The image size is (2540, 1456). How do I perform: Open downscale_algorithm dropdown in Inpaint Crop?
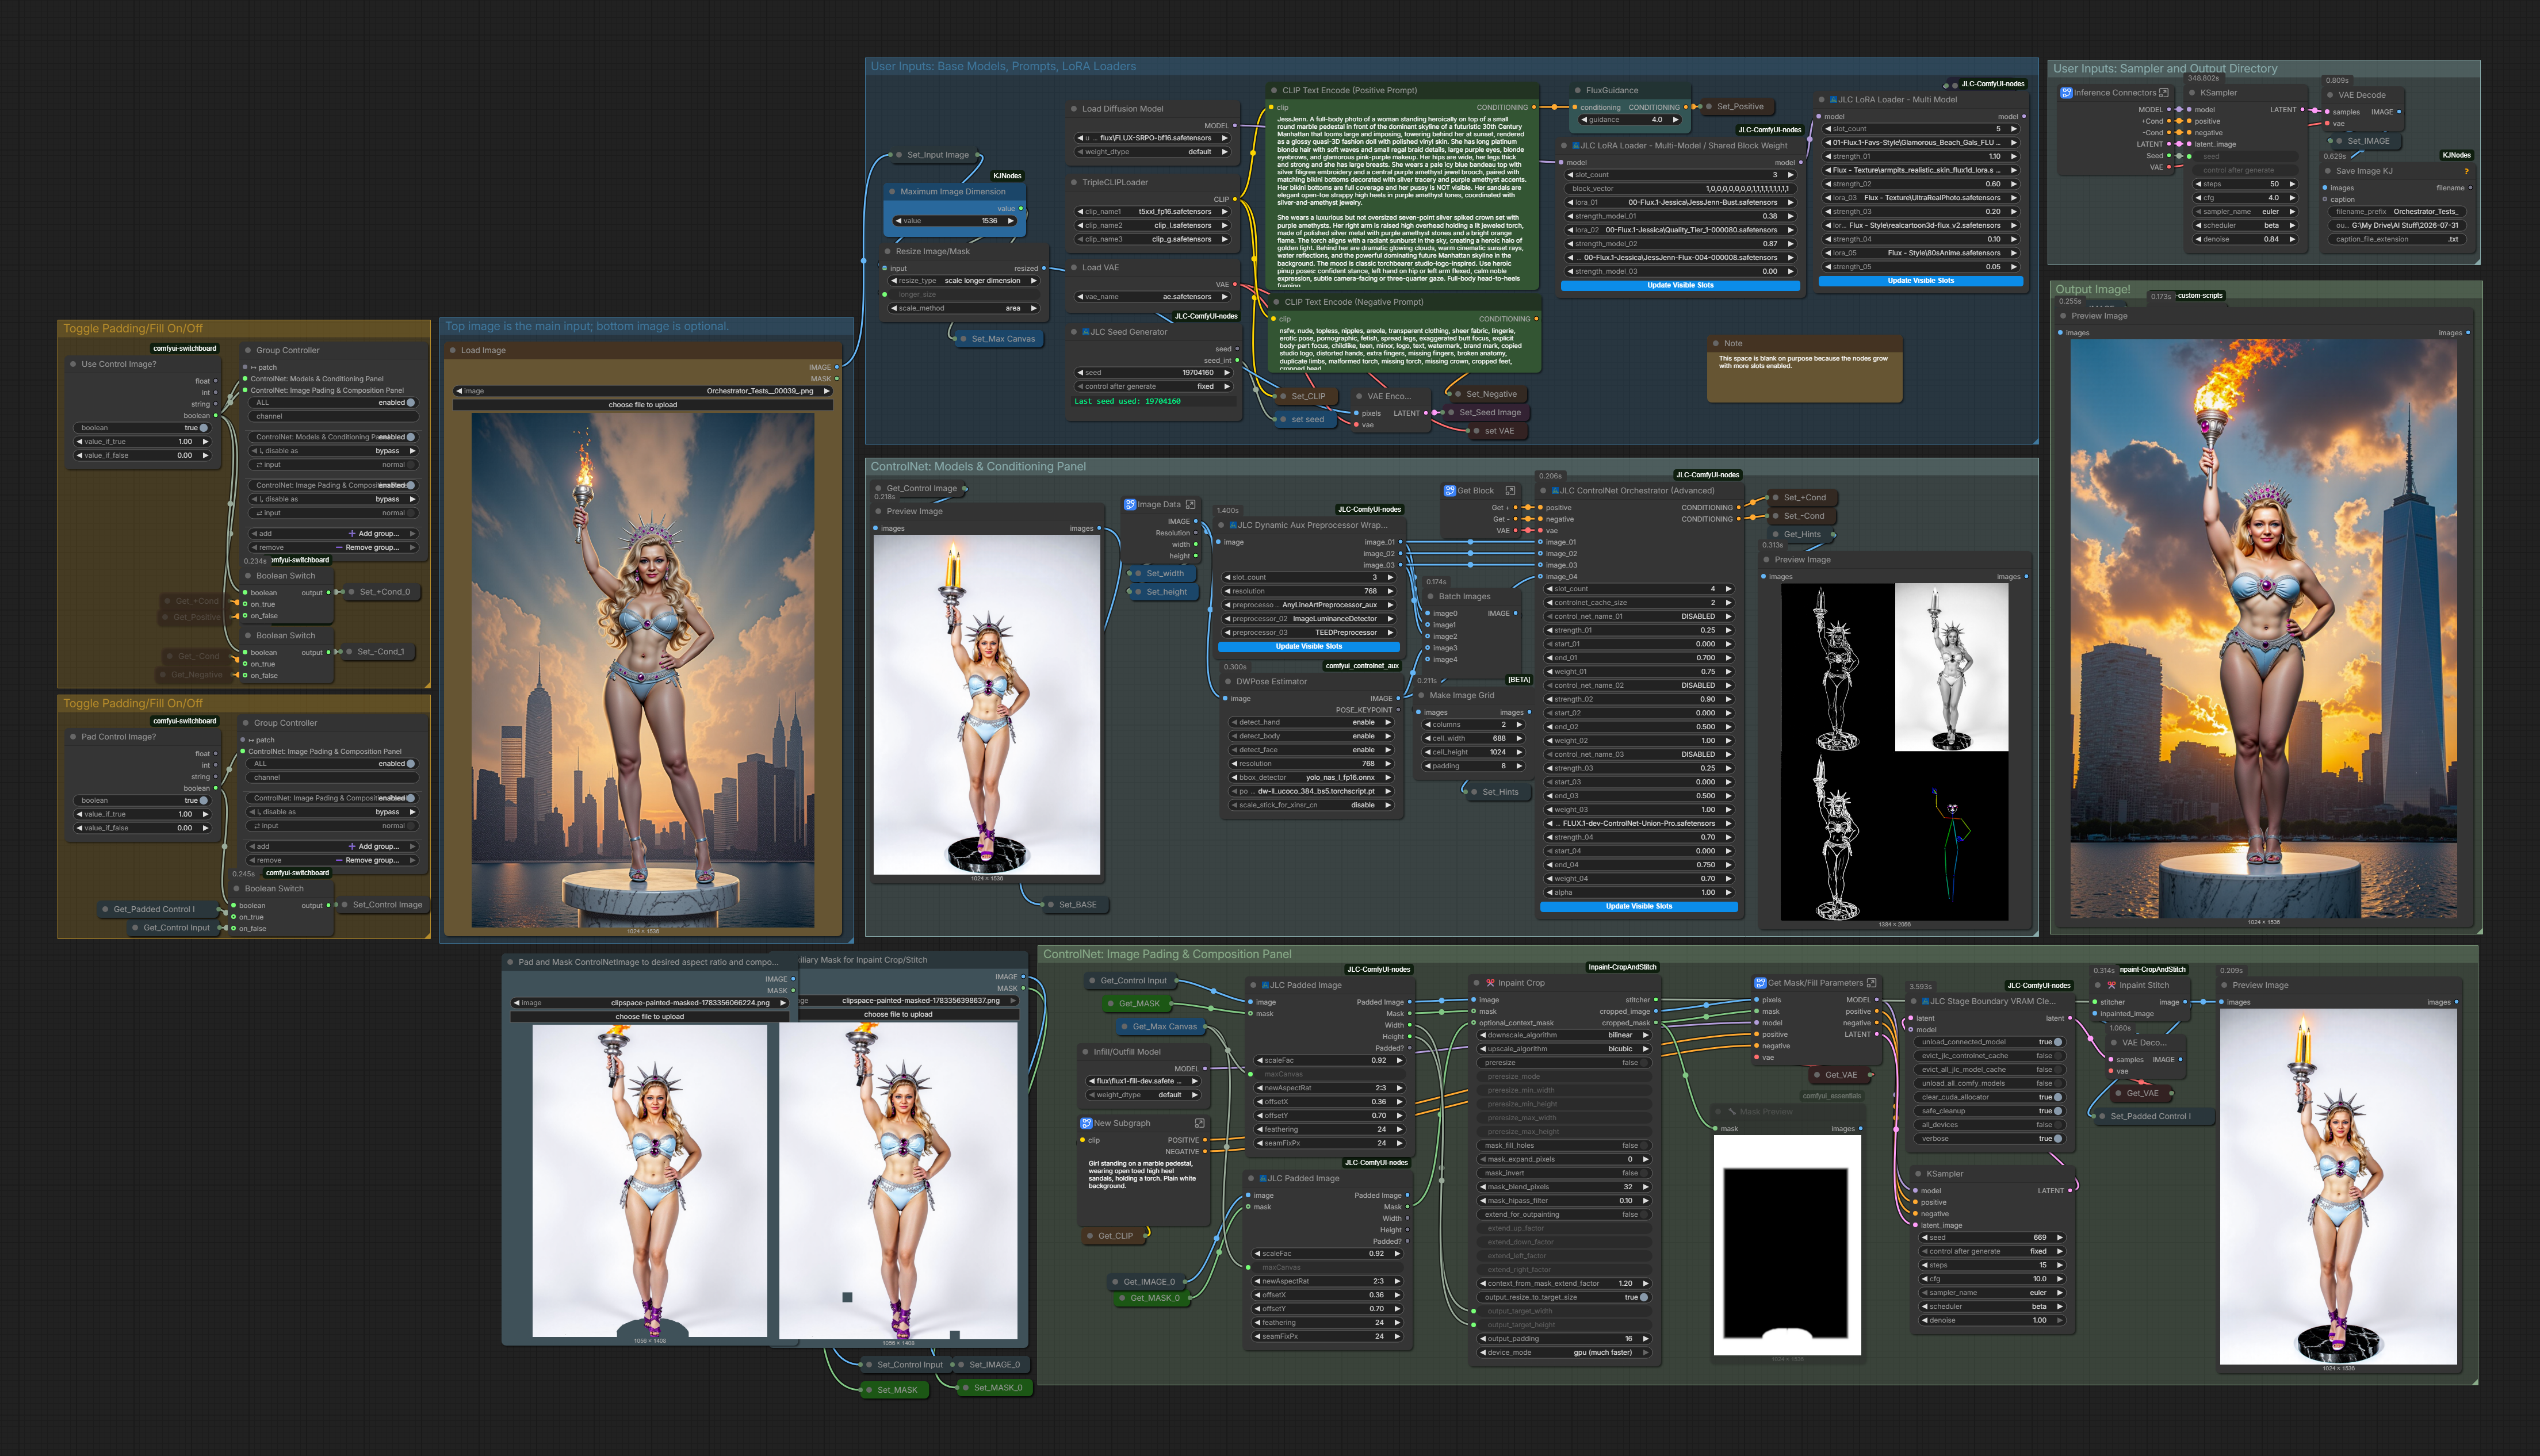click(x=1565, y=1036)
